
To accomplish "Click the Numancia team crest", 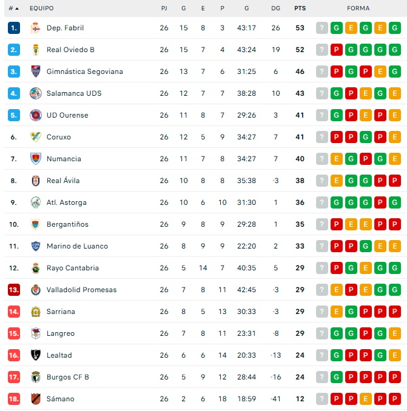I will pos(35,159).
